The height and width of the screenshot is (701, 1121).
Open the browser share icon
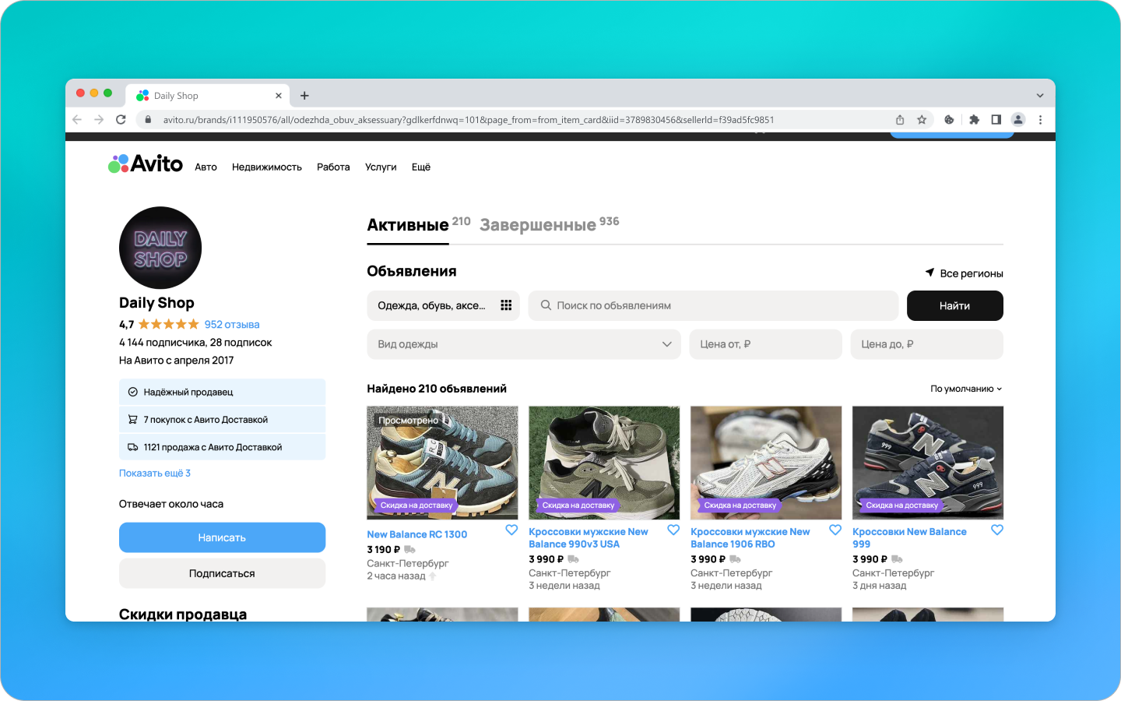click(x=900, y=119)
